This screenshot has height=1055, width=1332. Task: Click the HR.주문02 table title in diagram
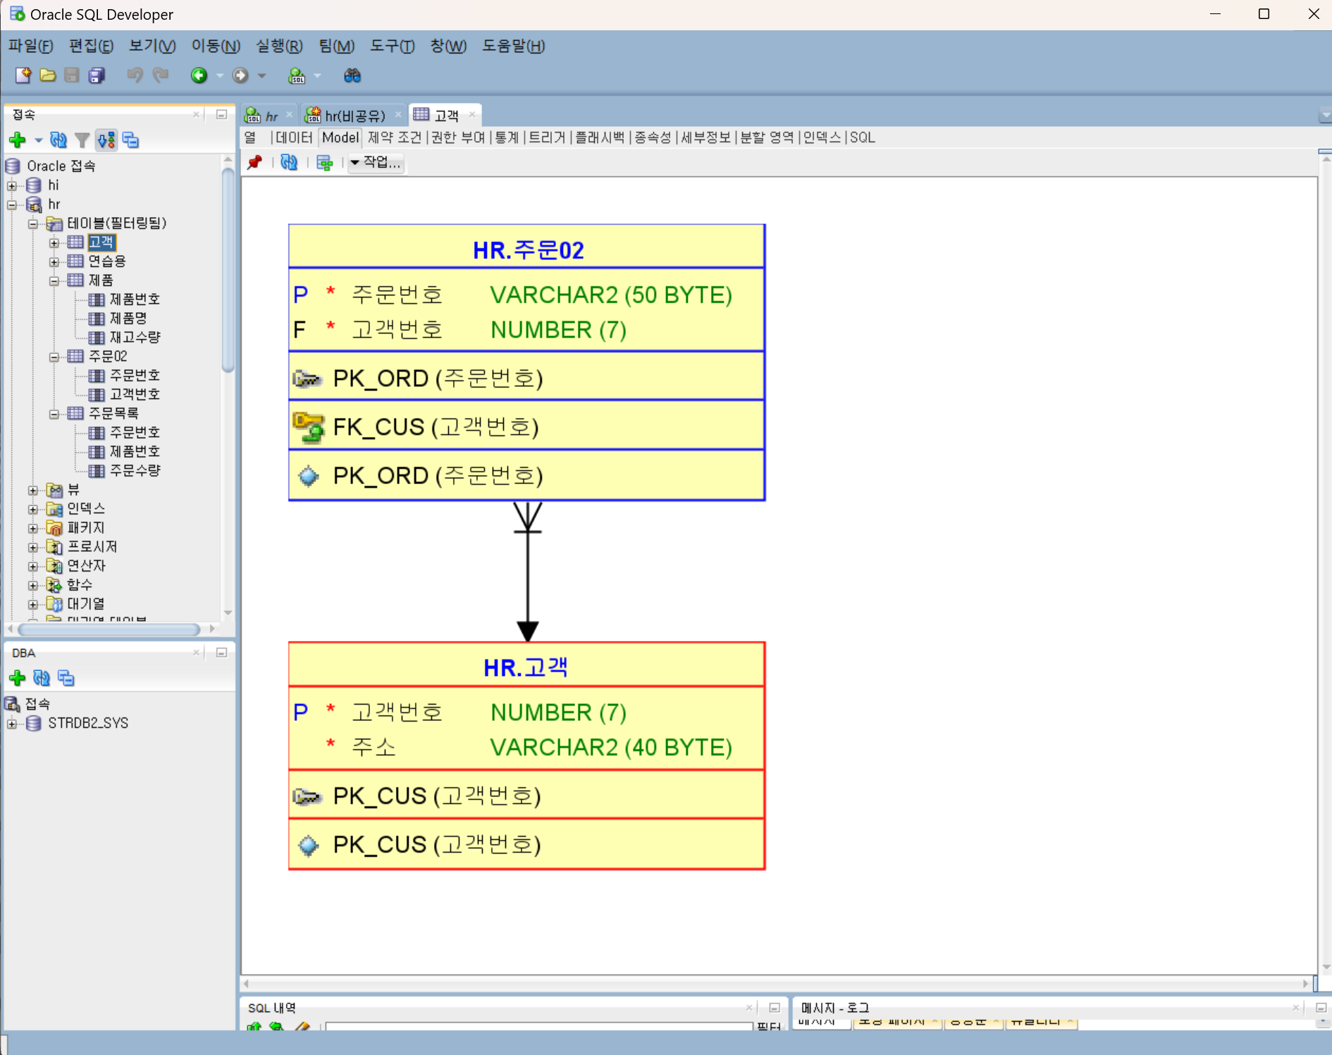click(x=528, y=250)
